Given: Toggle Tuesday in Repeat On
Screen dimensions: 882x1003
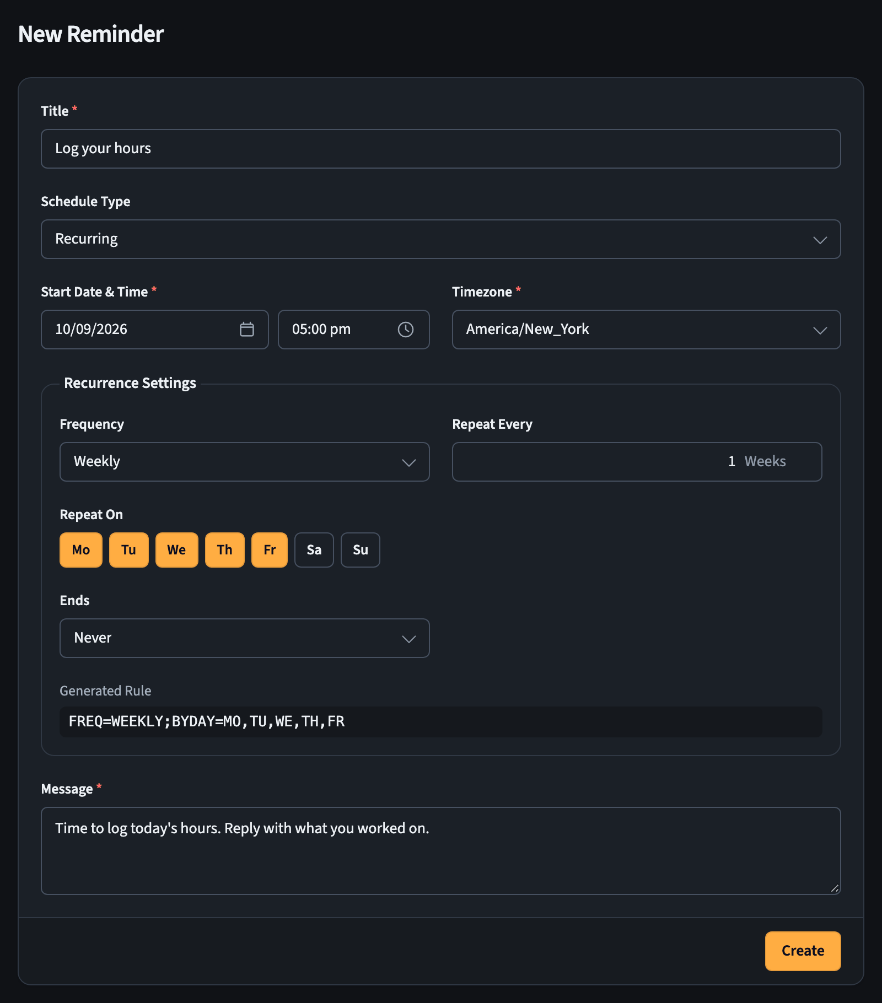Looking at the screenshot, I should 129,549.
